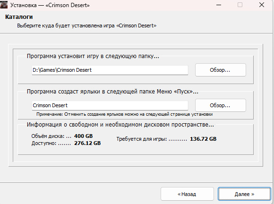Click the available space value 276.12 GB
Image resolution: width=274 pixels, height=204 pixels.
click(x=87, y=143)
